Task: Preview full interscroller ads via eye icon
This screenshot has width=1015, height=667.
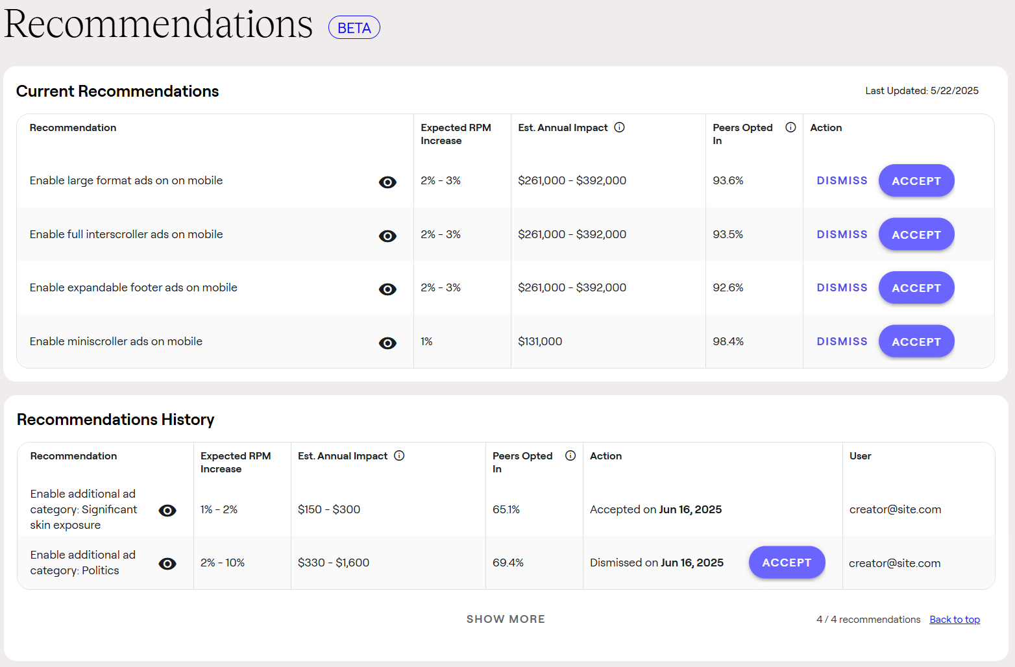Action: (x=387, y=236)
